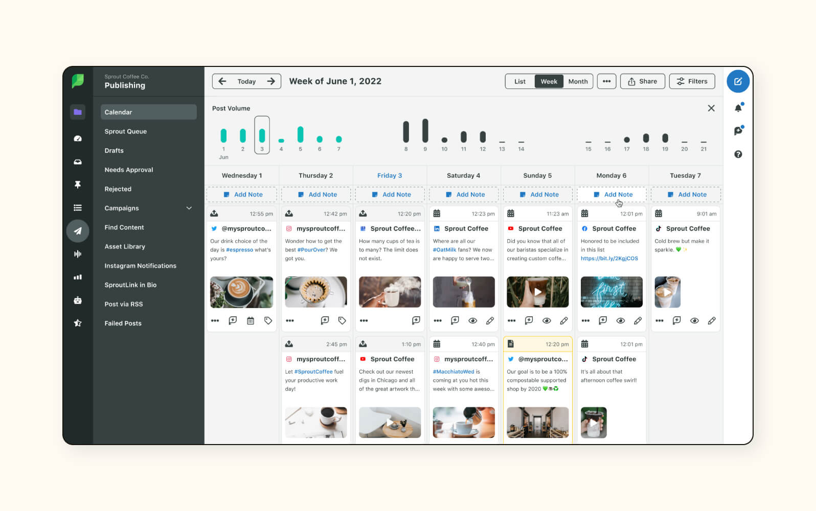The image size is (816, 511).
Task: Open the bar chart Reports icon
Action: 78,277
